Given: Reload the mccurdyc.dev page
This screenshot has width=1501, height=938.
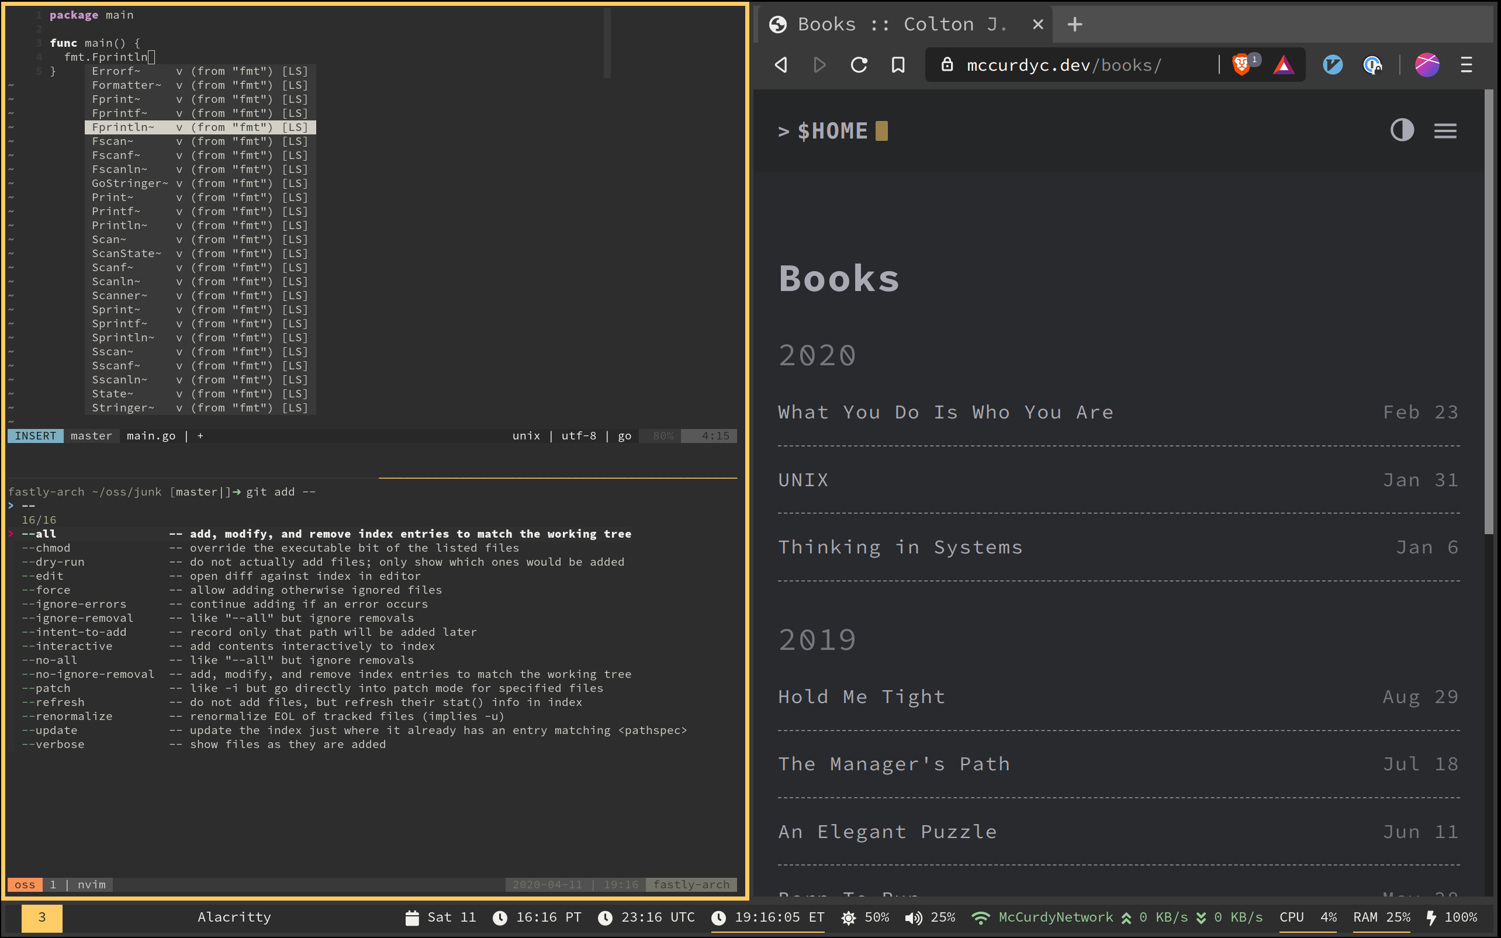Looking at the screenshot, I should 859,64.
